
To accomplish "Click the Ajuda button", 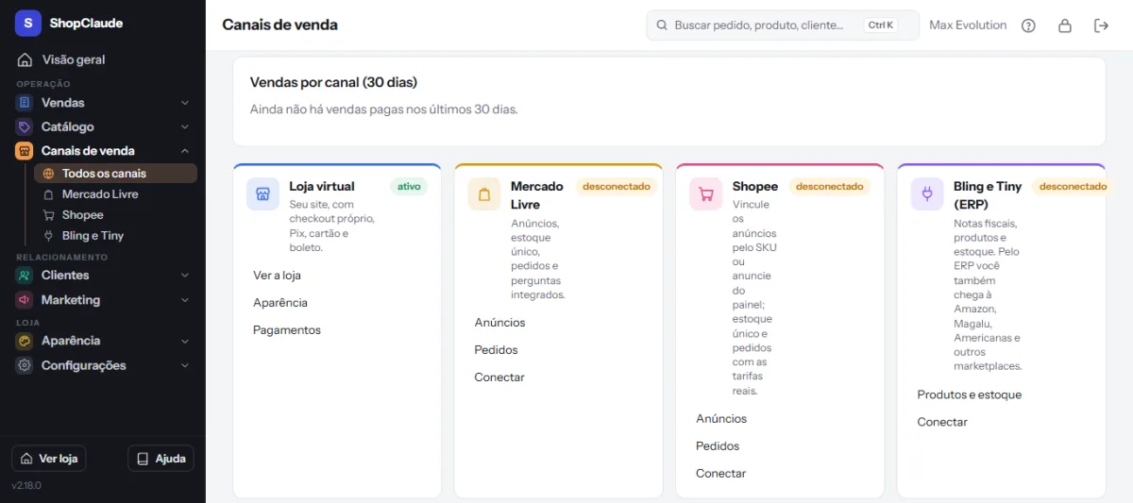I will coord(161,459).
